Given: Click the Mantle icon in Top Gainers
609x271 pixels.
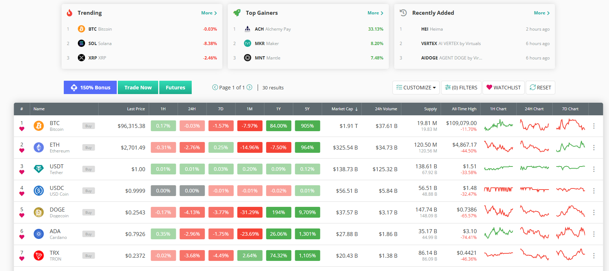Looking at the screenshot, I should [x=248, y=58].
